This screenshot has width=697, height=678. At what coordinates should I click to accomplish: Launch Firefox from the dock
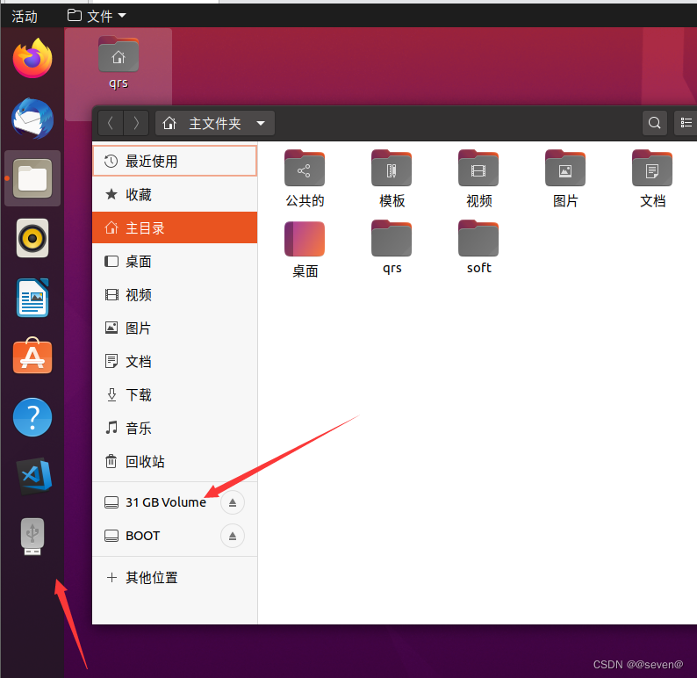click(x=32, y=58)
